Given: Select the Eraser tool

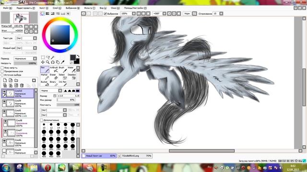Looking at the screenshot, I should (54, 76).
